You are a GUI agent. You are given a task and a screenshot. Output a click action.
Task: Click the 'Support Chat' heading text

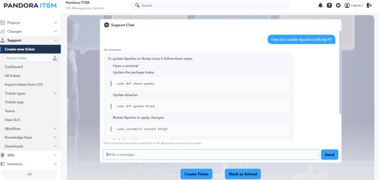point(123,25)
